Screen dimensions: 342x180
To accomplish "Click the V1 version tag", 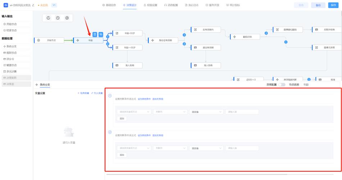I will [54, 5].
